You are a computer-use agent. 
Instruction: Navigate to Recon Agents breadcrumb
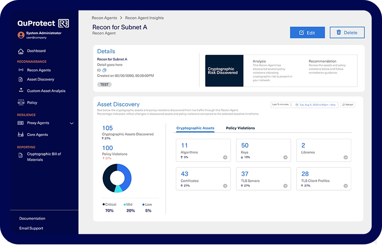click(x=104, y=18)
